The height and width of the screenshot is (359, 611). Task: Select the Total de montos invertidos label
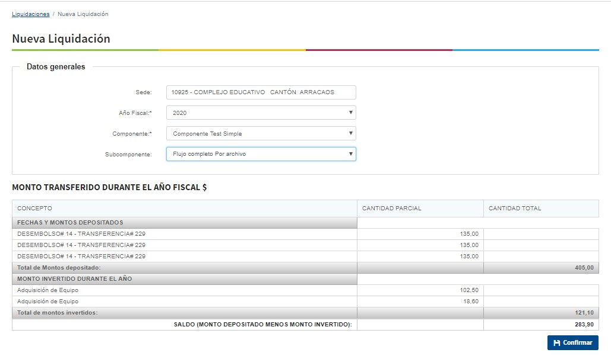57,313
